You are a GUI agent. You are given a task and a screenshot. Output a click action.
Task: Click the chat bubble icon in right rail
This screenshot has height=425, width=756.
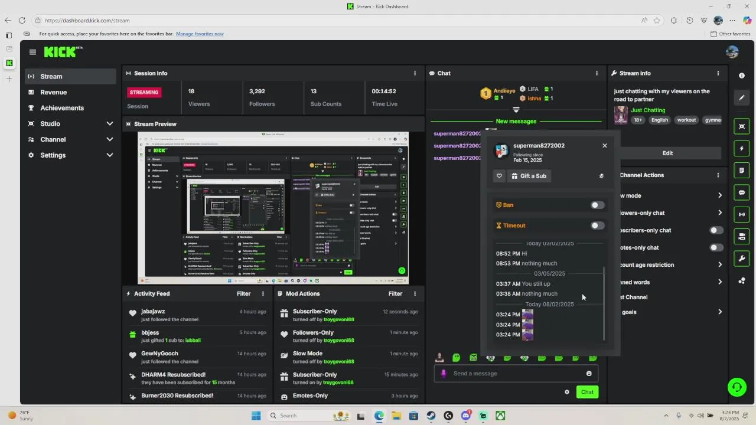(742, 192)
